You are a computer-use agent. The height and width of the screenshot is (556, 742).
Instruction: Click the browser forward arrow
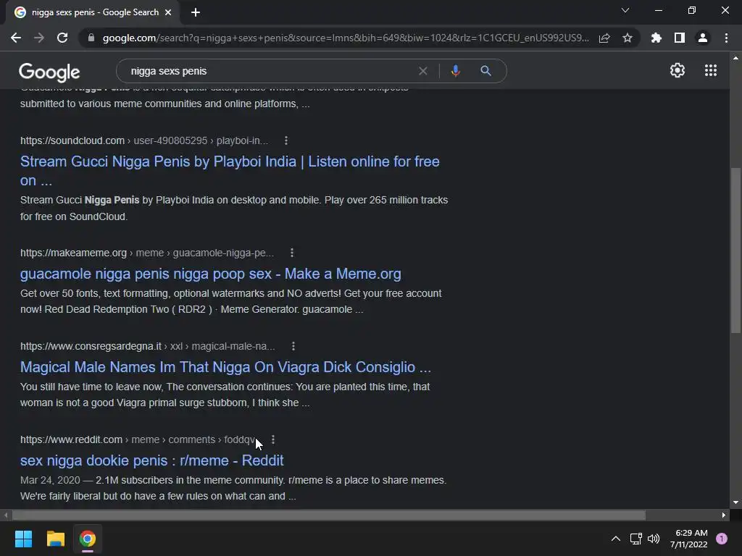(39, 38)
